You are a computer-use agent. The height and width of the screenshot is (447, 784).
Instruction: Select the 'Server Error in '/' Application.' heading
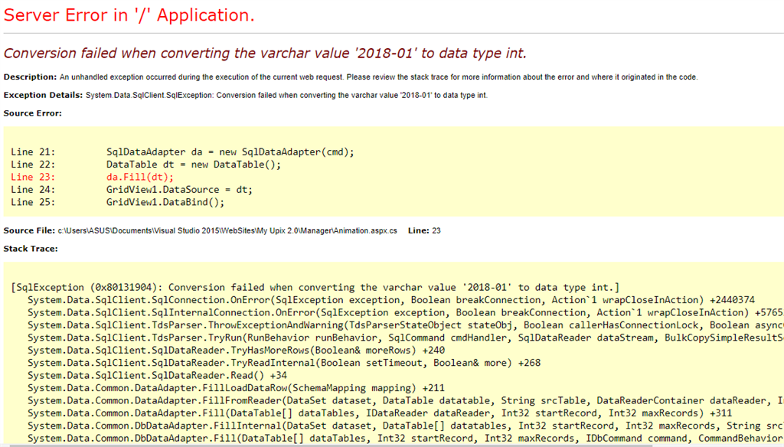pos(129,15)
